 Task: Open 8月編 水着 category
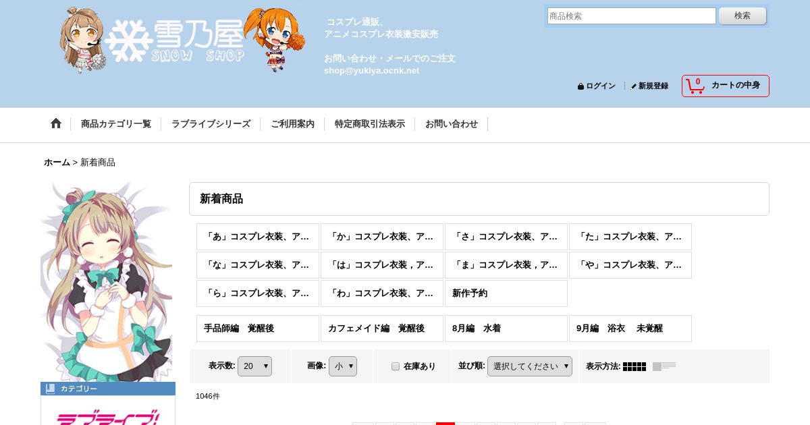coord(506,329)
